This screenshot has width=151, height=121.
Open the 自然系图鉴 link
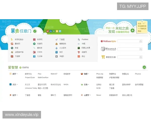point(139,84)
